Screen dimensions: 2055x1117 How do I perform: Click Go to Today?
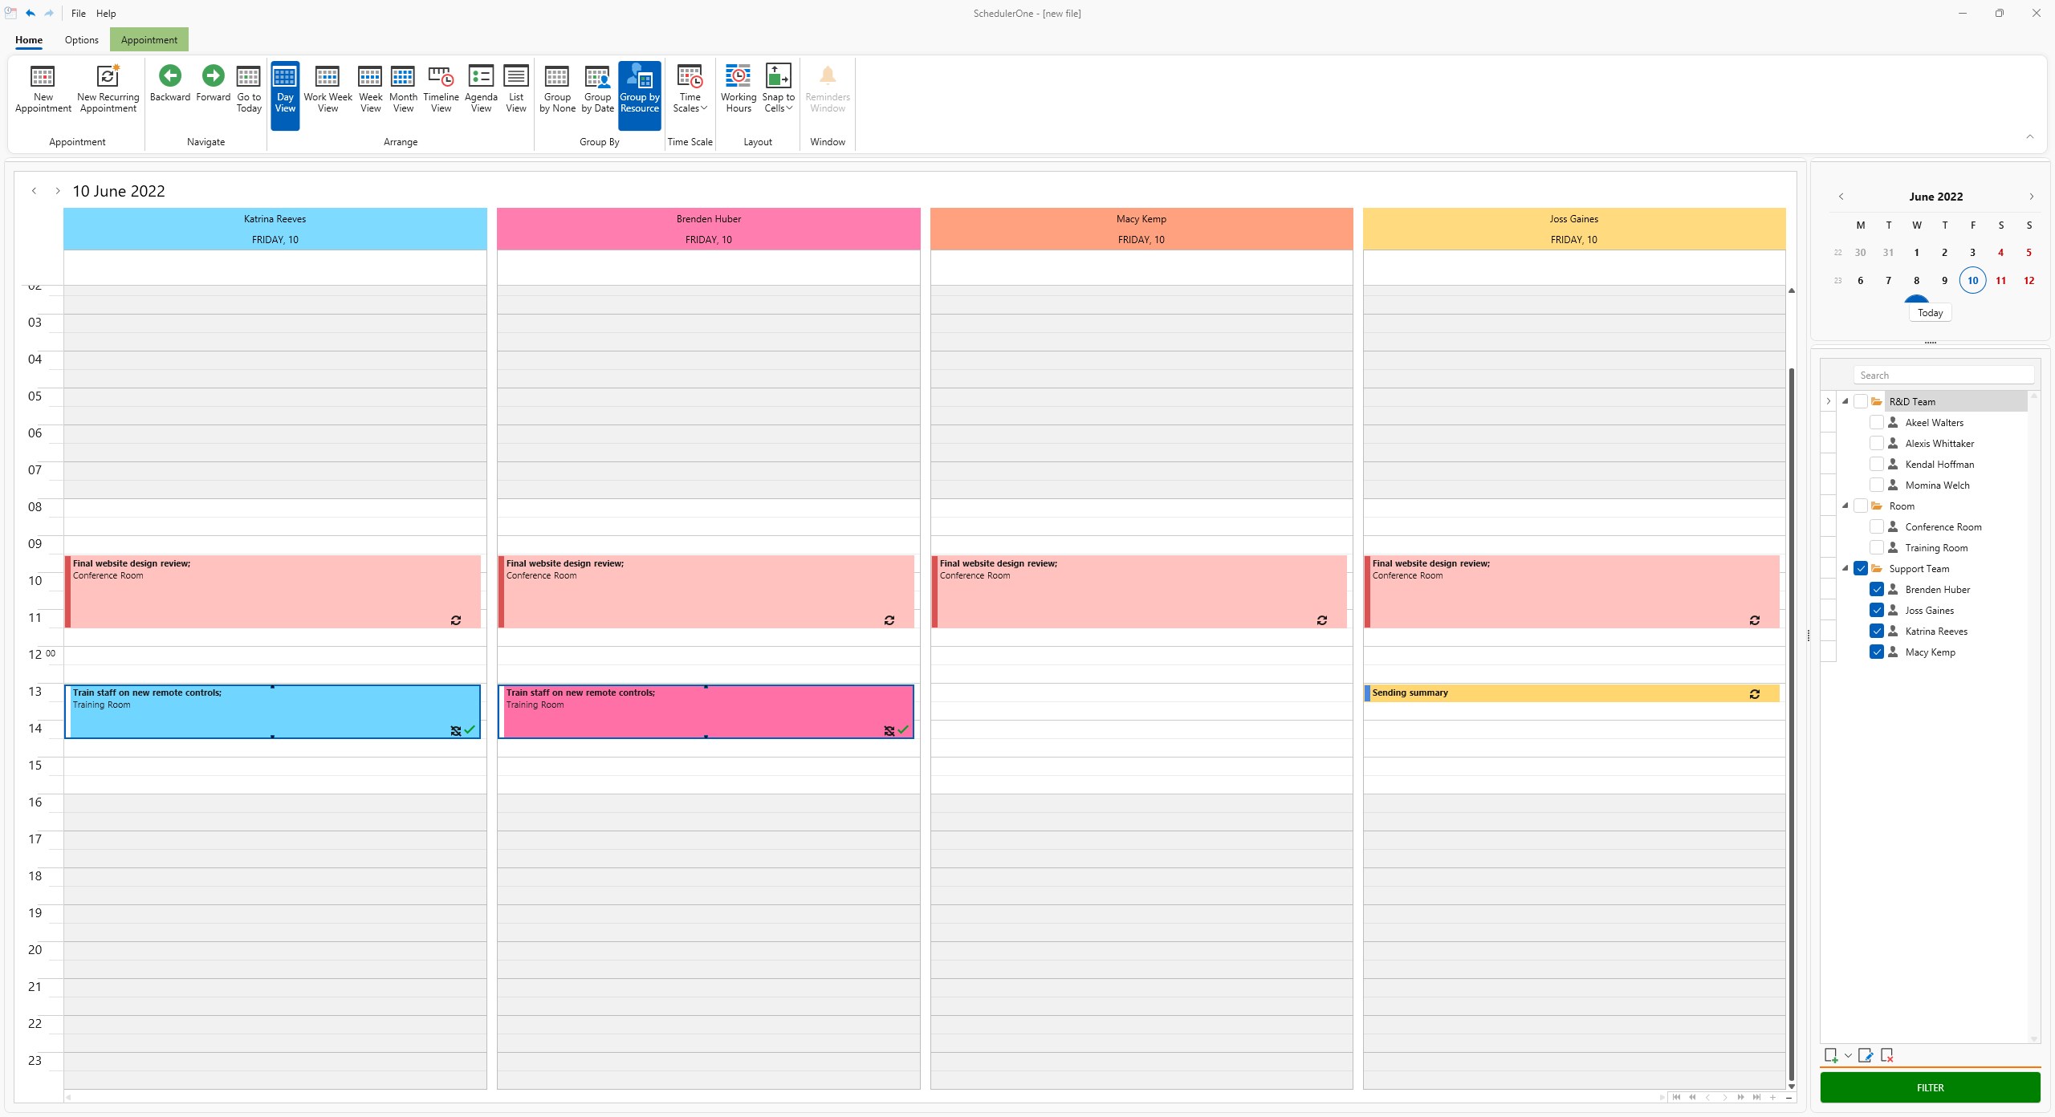(248, 88)
